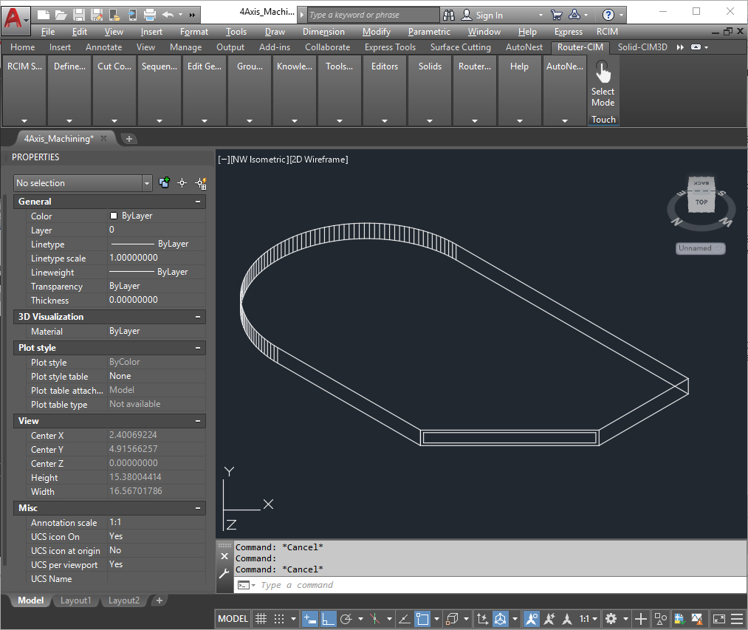The width and height of the screenshot is (748, 630).
Task: Switch to the Surface Cutting ribbon tab
Action: coord(460,47)
